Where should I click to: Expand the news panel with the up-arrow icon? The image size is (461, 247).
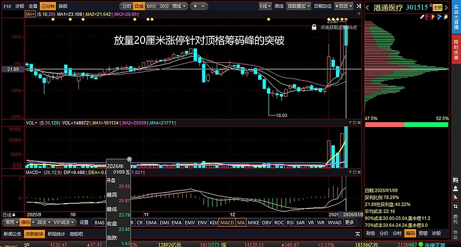tap(358, 235)
